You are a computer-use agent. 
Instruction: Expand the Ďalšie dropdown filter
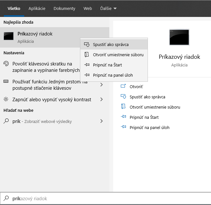pos(108,9)
